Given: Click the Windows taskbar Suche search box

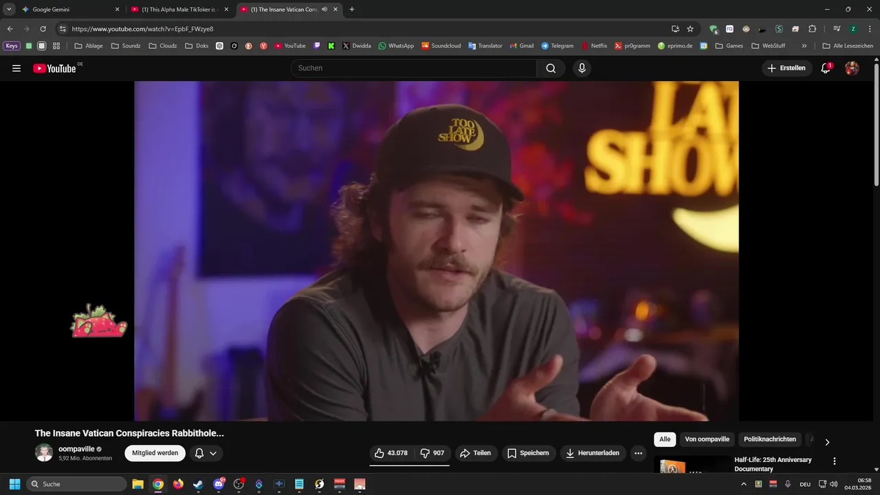Looking at the screenshot, I should point(77,484).
